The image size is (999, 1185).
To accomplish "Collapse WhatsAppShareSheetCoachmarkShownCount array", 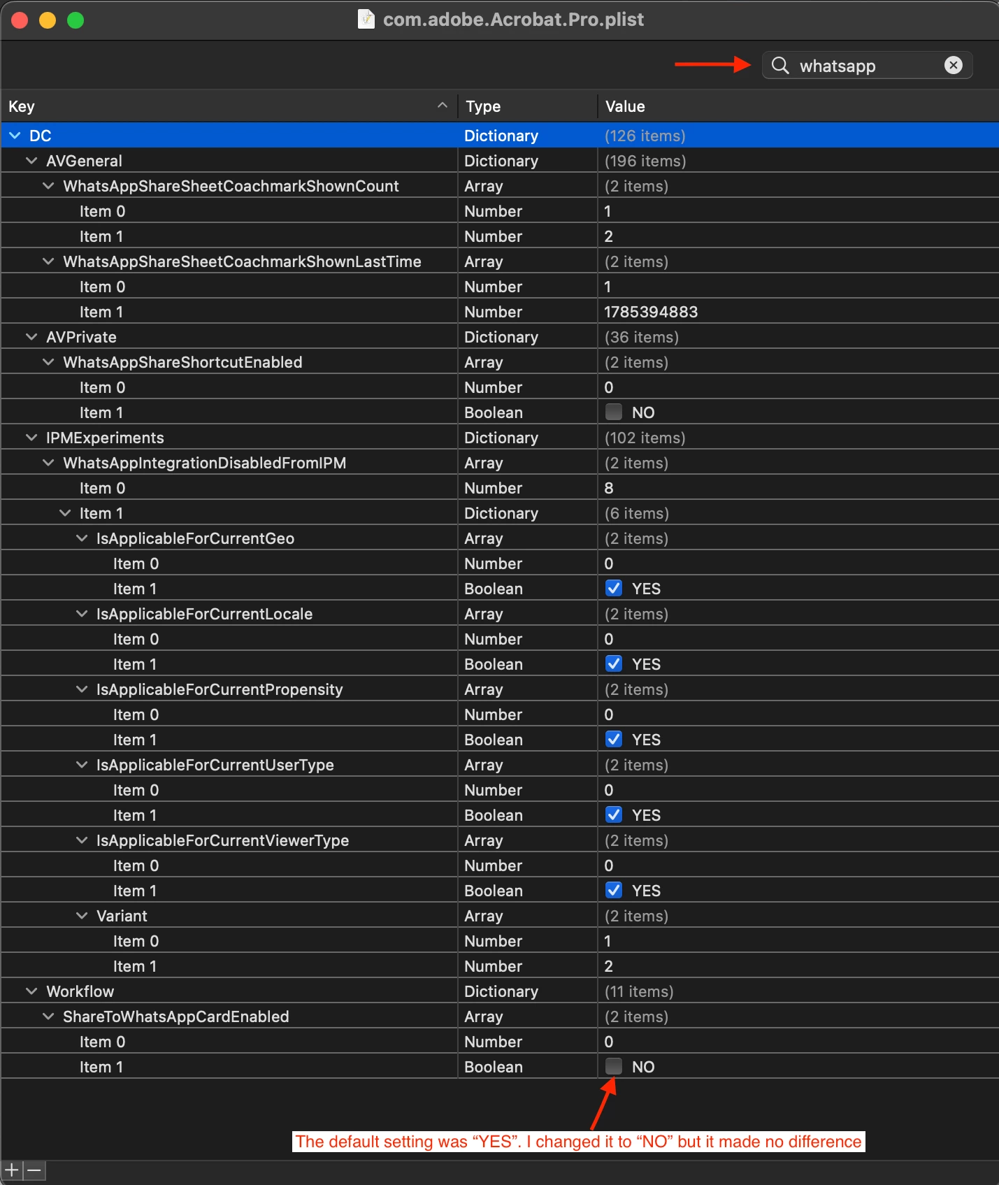I will click(48, 186).
